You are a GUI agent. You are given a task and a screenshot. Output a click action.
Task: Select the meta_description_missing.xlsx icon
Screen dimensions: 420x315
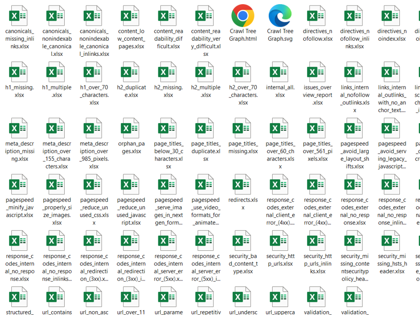(18, 128)
